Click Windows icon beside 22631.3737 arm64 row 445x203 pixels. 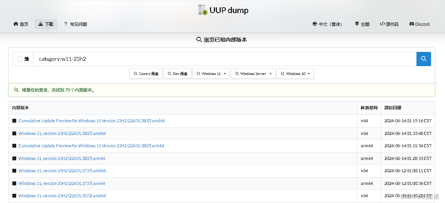coord(14,183)
